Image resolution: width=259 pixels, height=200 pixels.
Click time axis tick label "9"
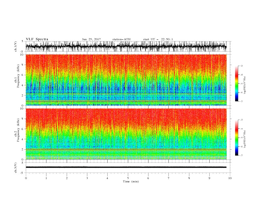point(209,178)
